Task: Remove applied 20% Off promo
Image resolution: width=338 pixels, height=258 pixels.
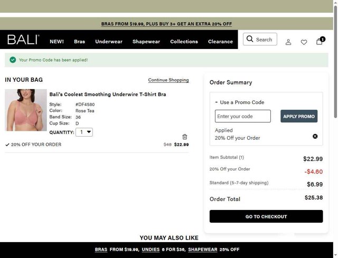Action: pyautogui.click(x=315, y=136)
